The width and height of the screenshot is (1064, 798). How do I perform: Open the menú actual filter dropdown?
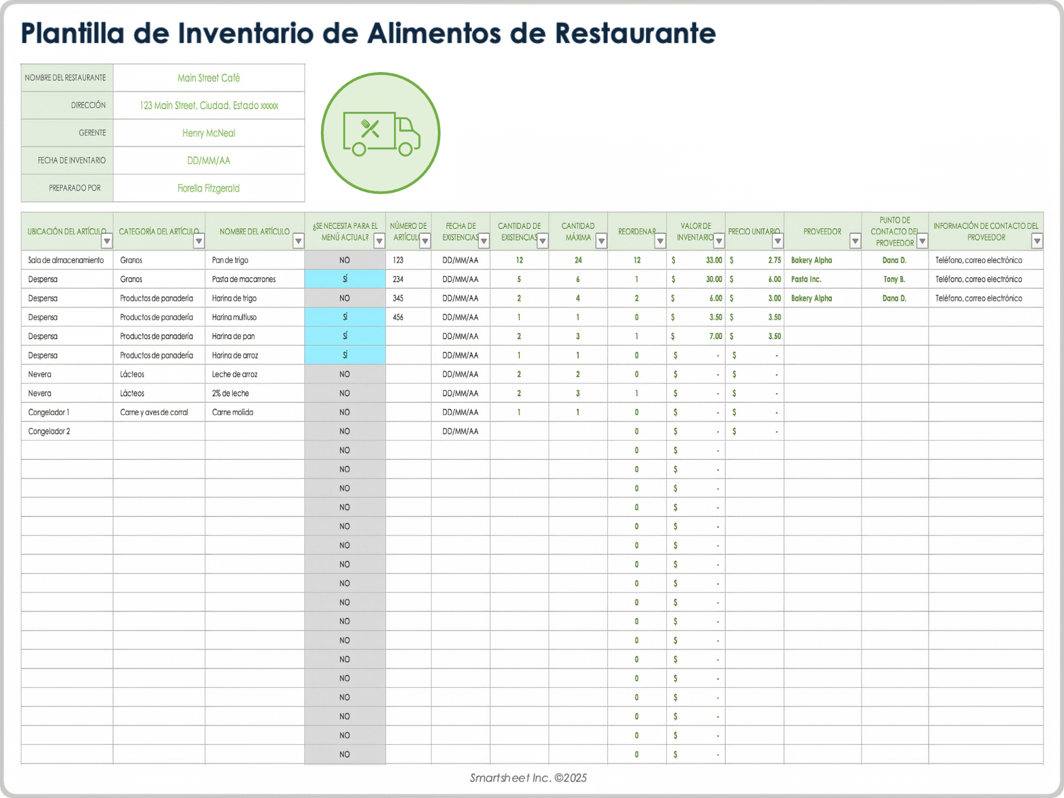click(380, 241)
